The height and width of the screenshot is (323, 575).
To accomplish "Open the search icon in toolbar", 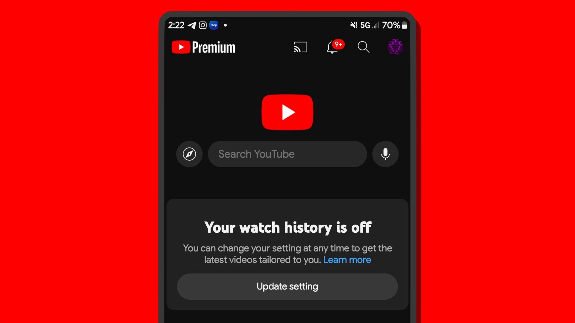I will 363,47.
